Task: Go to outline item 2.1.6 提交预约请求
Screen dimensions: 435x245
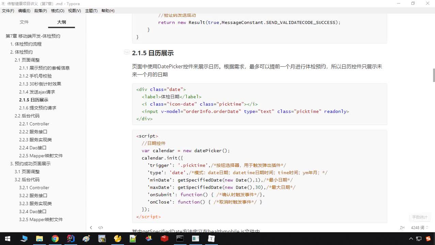Action: point(38,108)
